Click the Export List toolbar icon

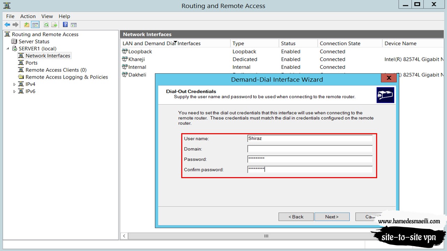pyautogui.click(x=54, y=25)
